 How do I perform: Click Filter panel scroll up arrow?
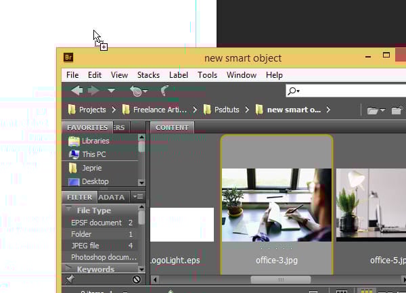141,207
